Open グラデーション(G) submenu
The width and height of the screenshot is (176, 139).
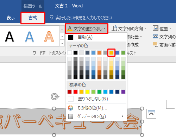(96, 116)
